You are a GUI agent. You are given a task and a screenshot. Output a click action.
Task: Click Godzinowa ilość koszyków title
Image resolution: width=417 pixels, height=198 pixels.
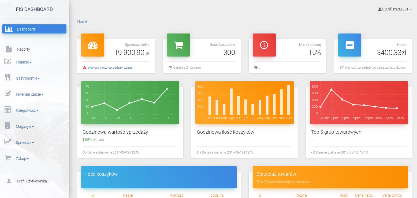tap(225, 132)
